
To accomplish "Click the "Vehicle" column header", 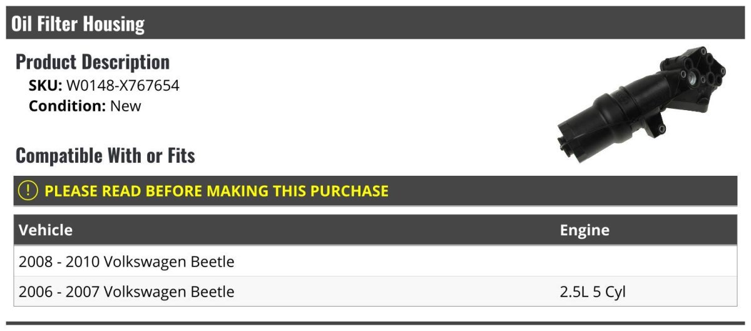I will tap(46, 230).
